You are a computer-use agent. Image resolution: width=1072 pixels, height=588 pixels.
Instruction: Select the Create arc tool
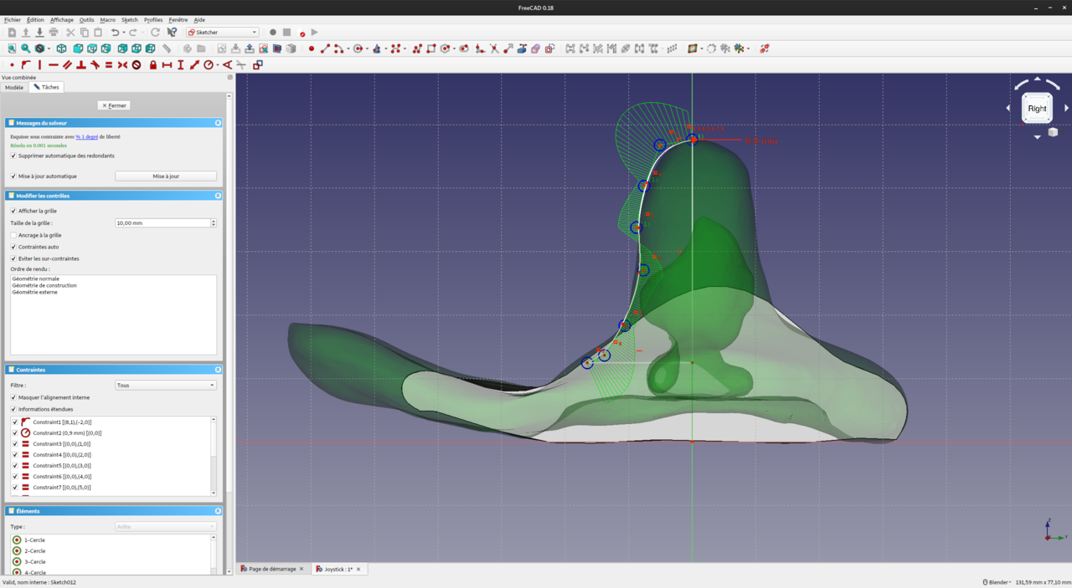[339, 49]
